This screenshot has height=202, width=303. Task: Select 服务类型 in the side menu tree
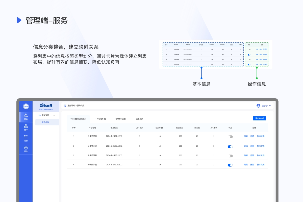pyautogui.click(x=45, y=122)
